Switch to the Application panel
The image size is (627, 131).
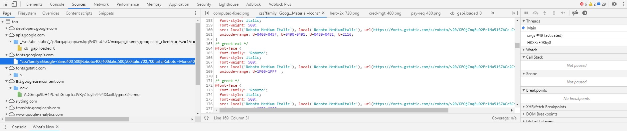click(x=179, y=4)
